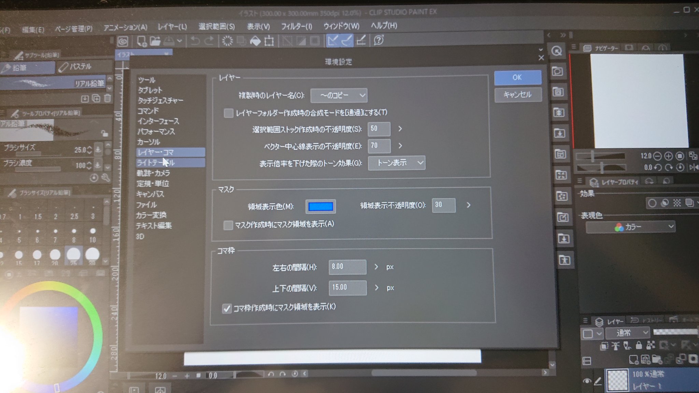The height and width of the screenshot is (393, 699).
Task: Click the undo arrow in the toolbar
Action: (x=195, y=41)
